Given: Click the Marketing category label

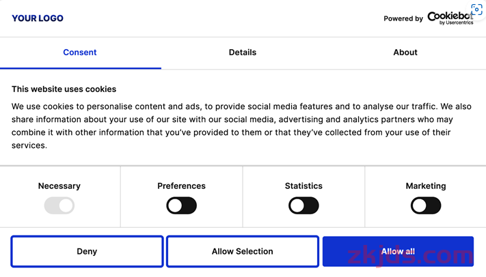Looking at the screenshot, I should point(426,186).
